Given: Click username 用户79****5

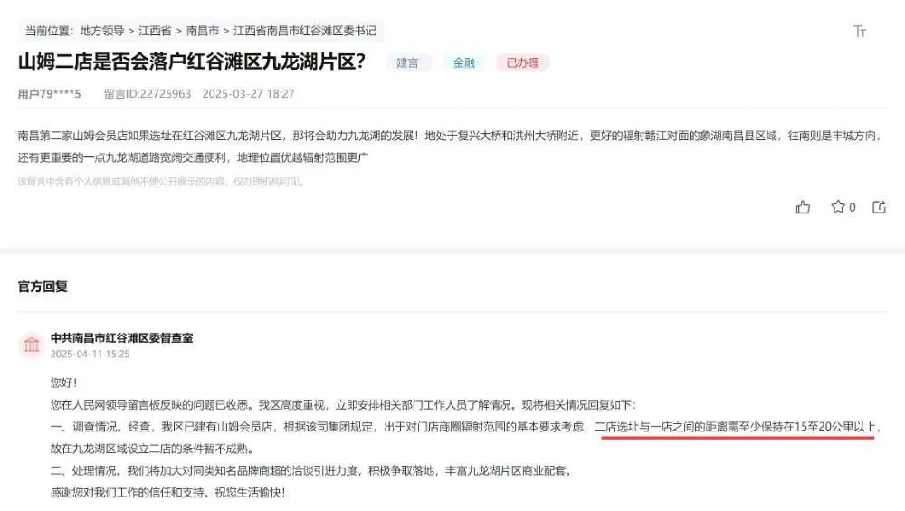Looking at the screenshot, I should [x=49, y=93].
